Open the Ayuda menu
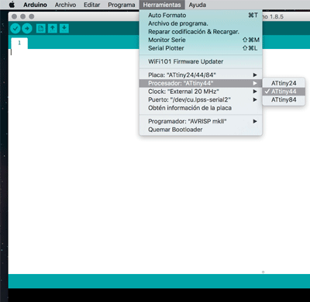The image size is (310, 302). coord(198,5)
